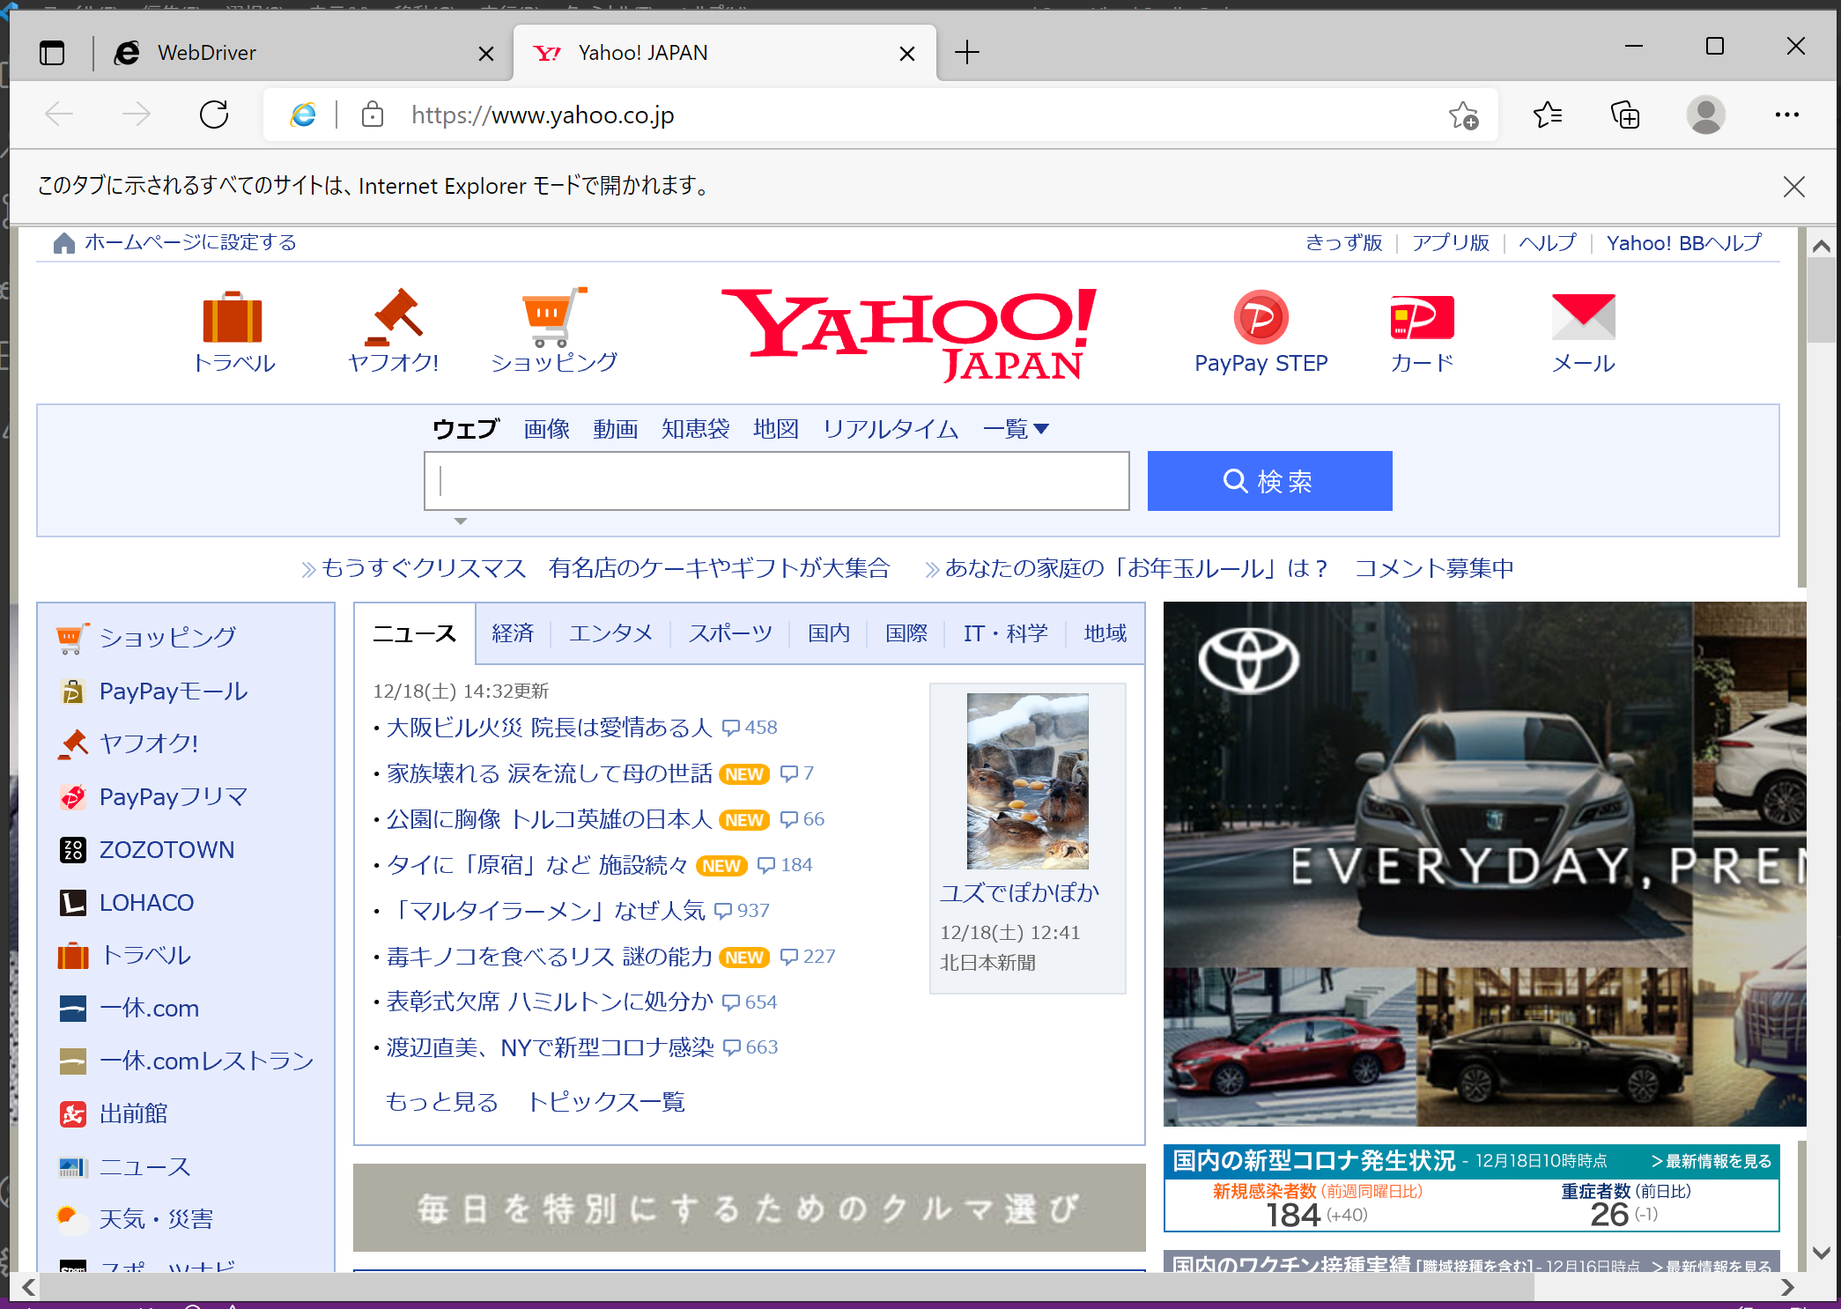Click the blue 検索 search button
1841x1309 pixels.
pos(1269,481)
